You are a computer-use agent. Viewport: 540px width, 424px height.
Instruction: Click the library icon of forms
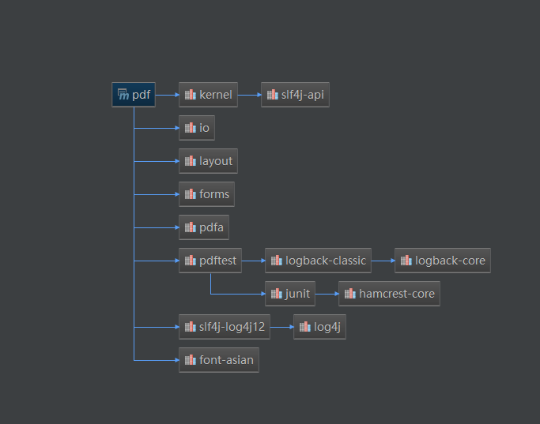pyautogui.click(x=190, y=194)
